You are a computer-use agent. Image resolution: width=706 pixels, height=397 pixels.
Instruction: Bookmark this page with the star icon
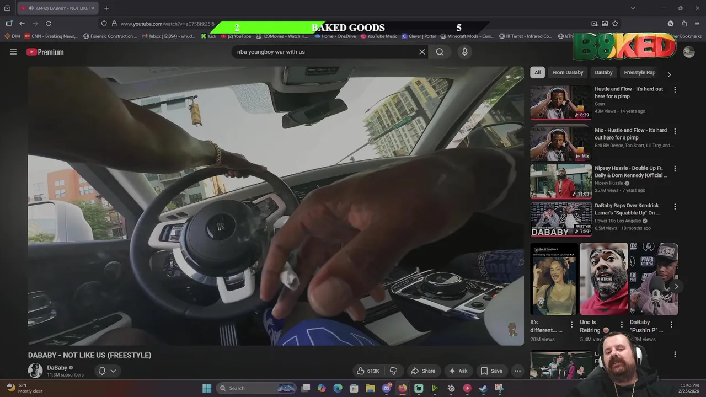615,24
